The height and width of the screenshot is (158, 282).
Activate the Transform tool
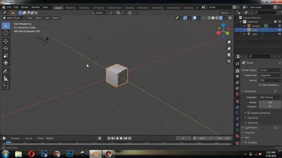pos(6,63)
